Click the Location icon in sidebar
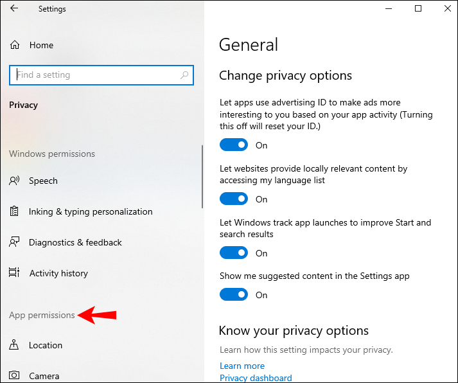This screenshot has width=458, height=383. 14,346
